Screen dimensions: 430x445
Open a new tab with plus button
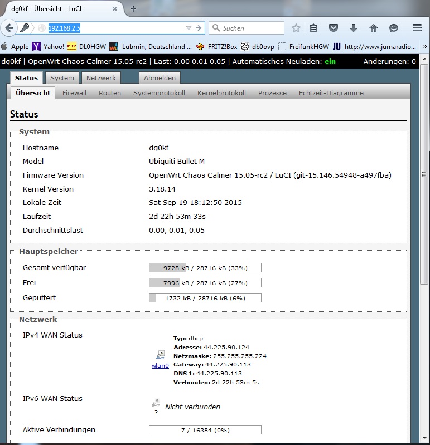(x=133, y=9)
